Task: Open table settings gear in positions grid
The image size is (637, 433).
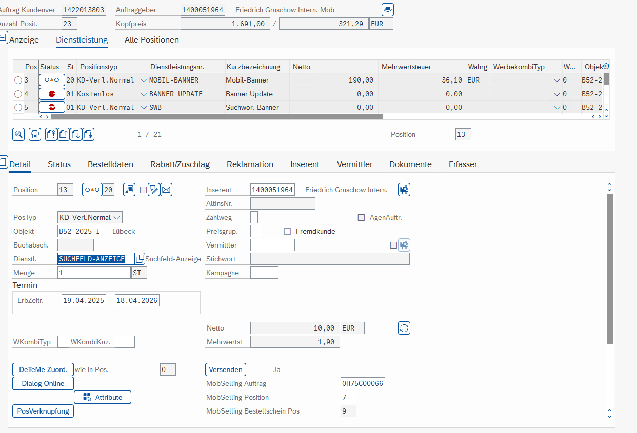Action: coord(606,67)
